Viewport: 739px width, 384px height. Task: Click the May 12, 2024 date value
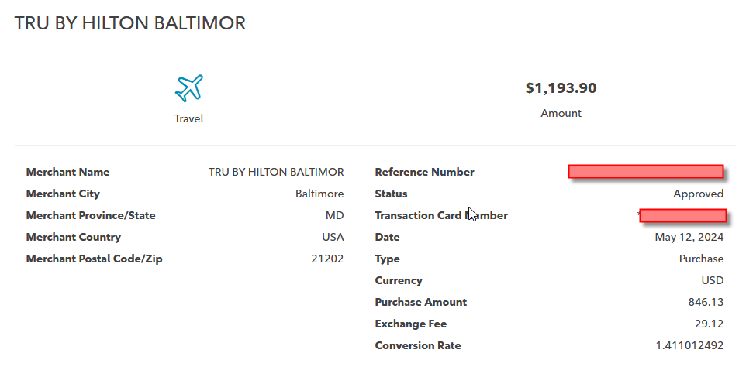click(689, 237)
